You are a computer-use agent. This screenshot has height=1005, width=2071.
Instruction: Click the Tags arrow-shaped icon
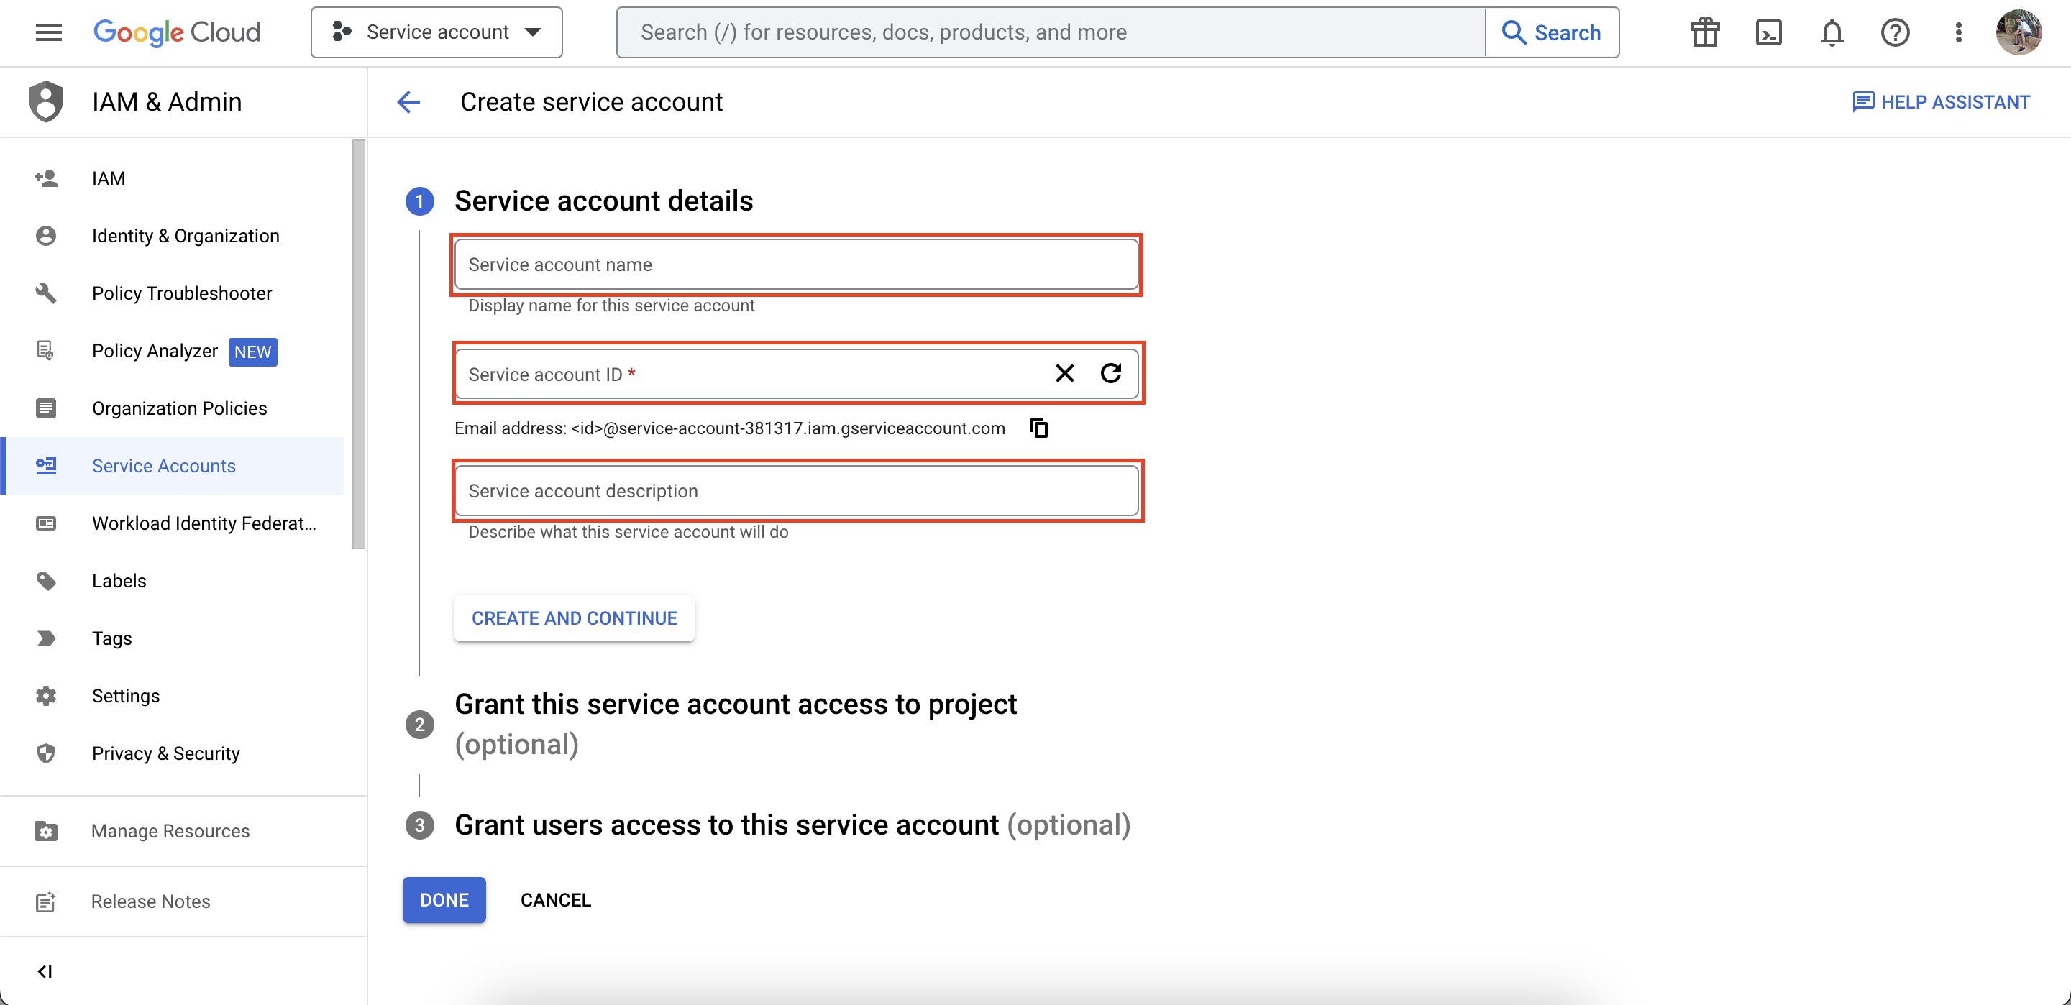point(46,638)
